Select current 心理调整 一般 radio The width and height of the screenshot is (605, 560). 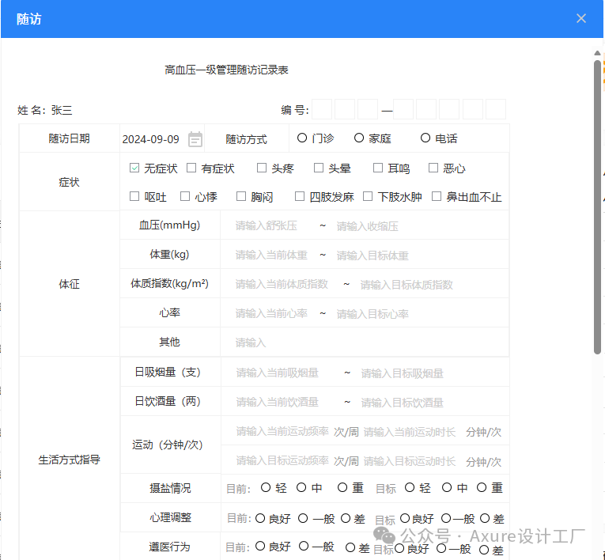coord(303,518)
